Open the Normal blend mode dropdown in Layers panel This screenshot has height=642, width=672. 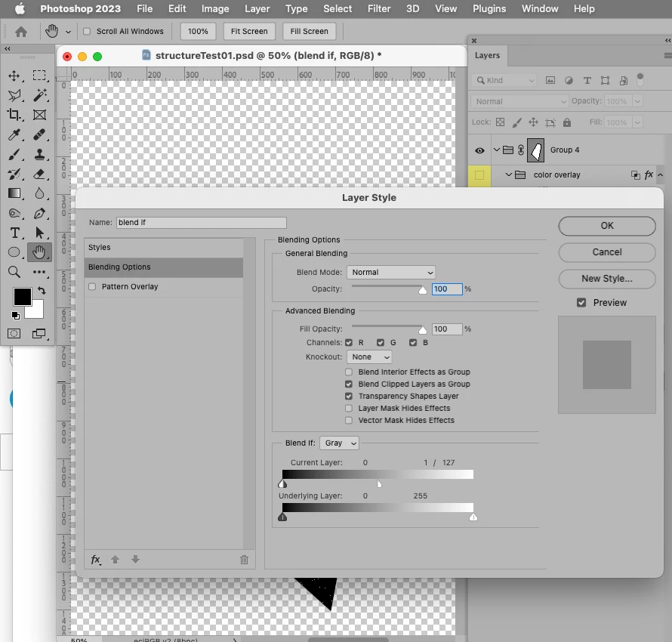click(x=520, y=101)
